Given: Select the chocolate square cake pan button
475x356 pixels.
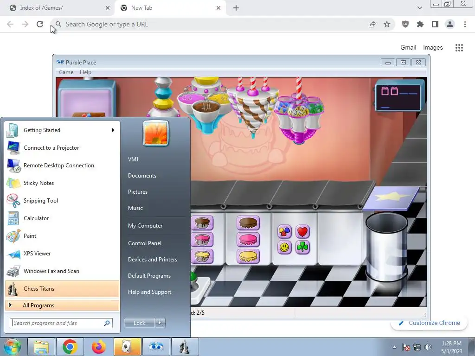Looking at the screenshot, I should tap(202, 223).
